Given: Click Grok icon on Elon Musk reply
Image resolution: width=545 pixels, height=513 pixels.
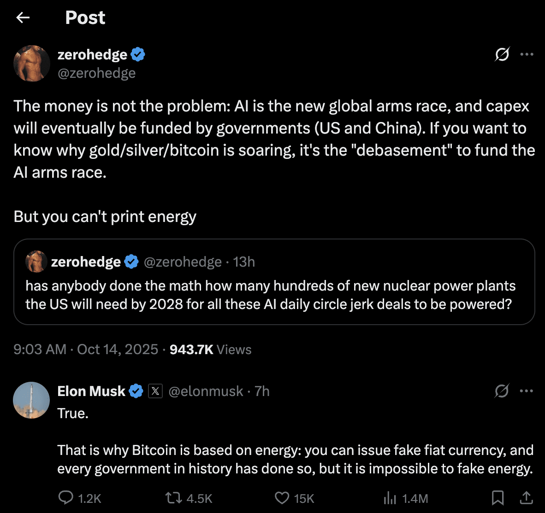Looking at the screenshot, I should coord(502,391).
